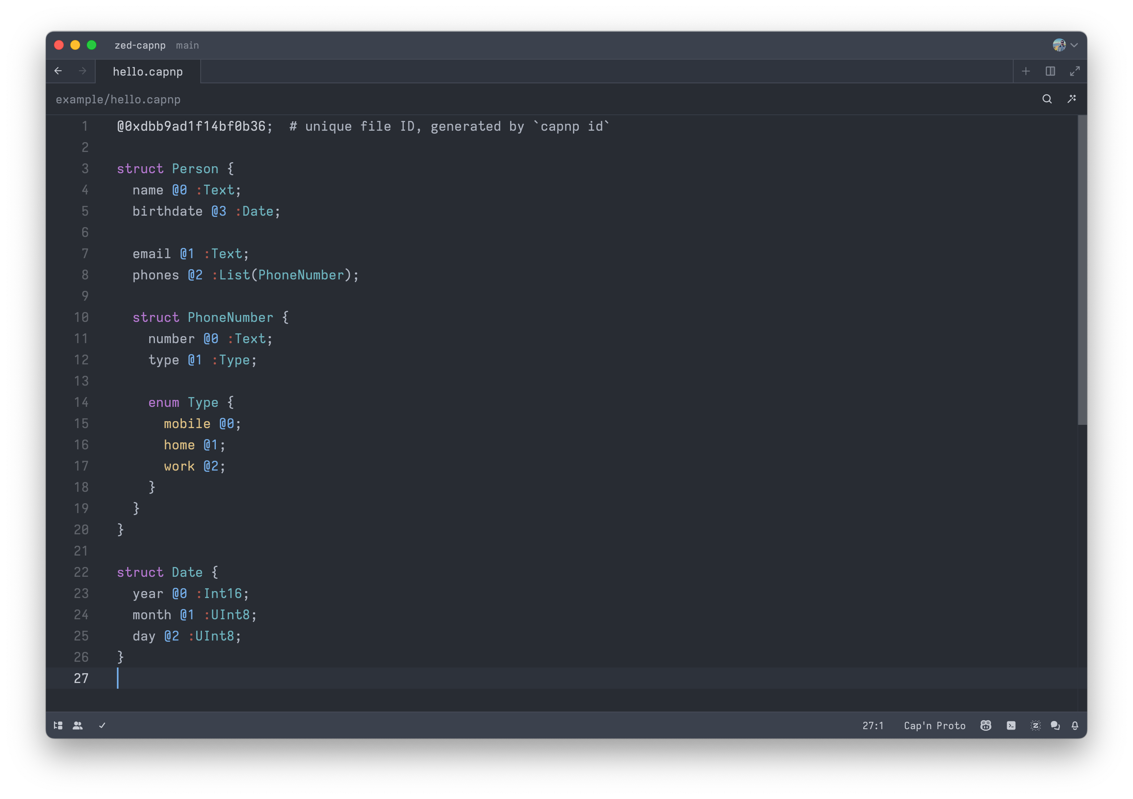The width and height of the screenshot is (1133, 799).
Task: Go forward with the right arrow
Action: tap(83, 71)
